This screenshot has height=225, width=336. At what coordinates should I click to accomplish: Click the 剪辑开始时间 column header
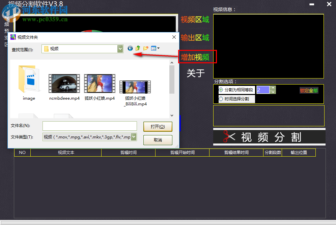[183, 153]
